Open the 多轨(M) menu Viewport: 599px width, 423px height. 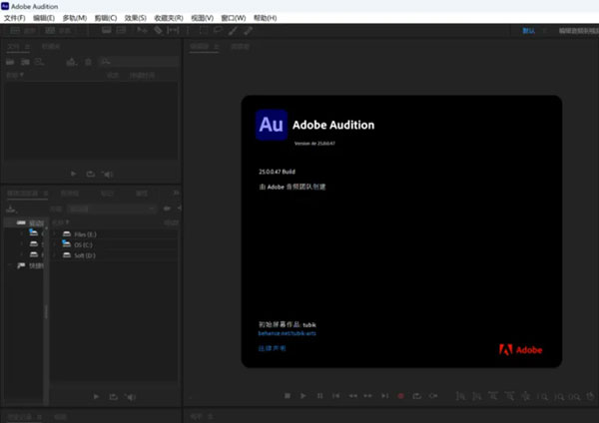(x=75, y=18)
